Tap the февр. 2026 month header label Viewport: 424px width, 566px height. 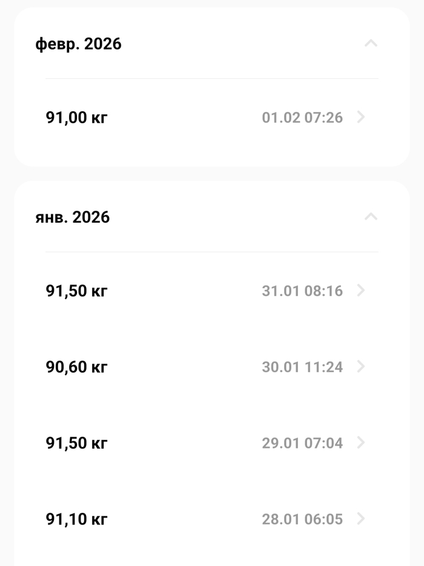tap(78, 44)
